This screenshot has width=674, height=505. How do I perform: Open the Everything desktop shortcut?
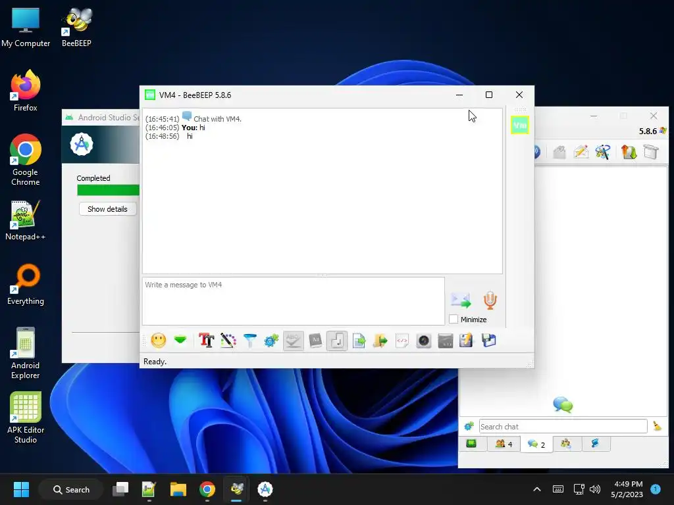26,285
